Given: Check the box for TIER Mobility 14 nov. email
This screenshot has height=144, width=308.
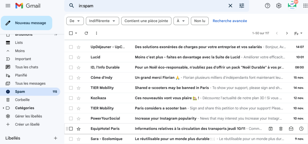Looking at the screenshot, I should tap(71, 88).
